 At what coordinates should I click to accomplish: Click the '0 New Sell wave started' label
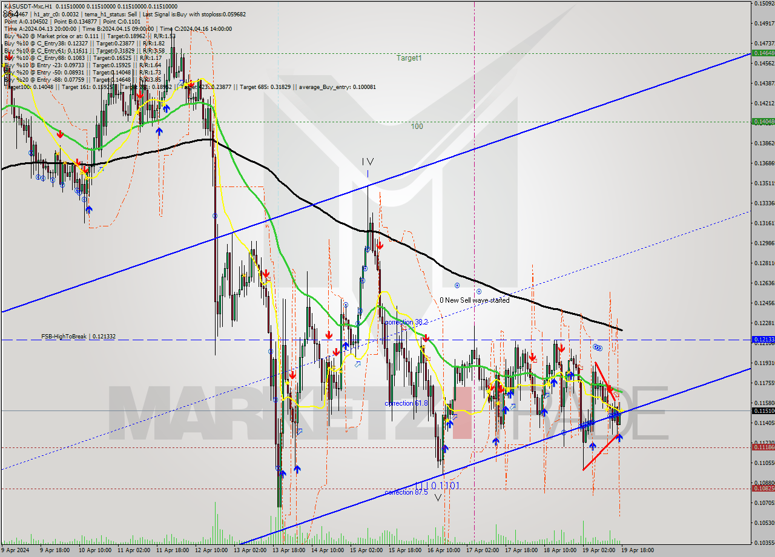pyautogui.click(x=475, y=300)
